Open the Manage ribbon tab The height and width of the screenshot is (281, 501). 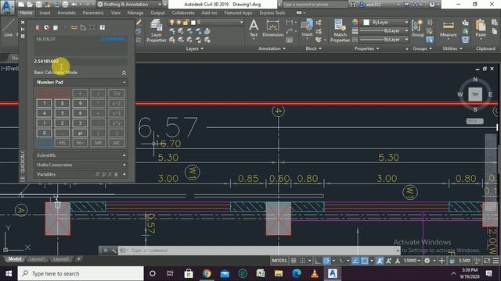(x=135, y=12)
